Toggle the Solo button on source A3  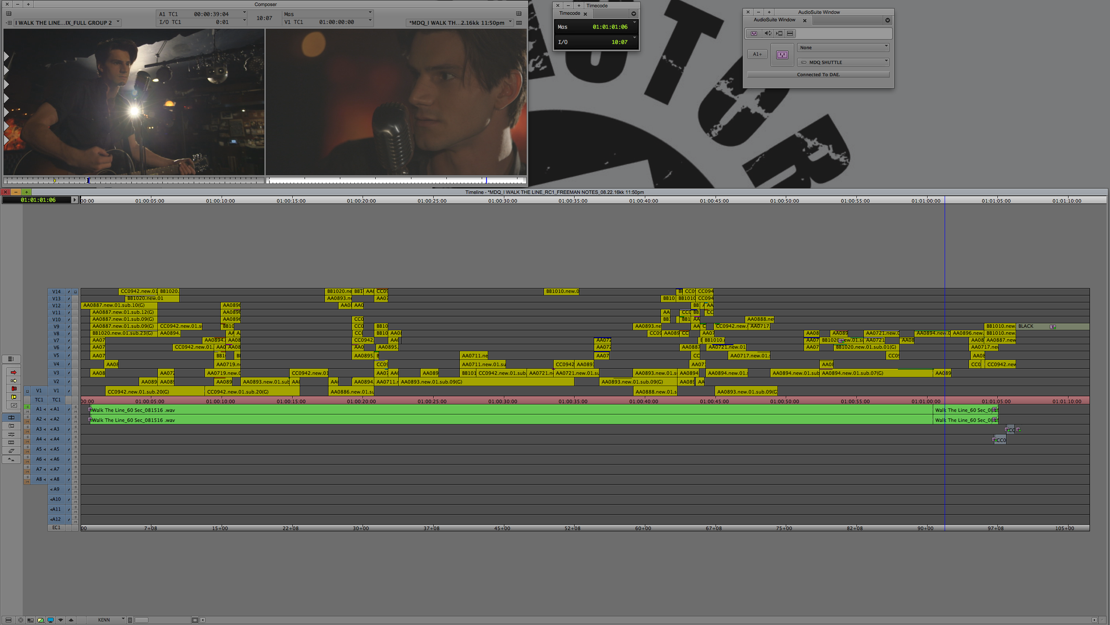[27, 427]
